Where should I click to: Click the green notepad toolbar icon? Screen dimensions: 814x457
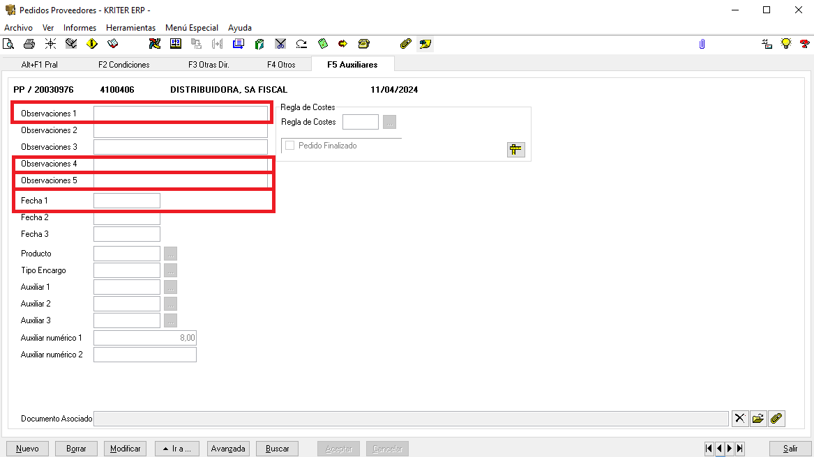point(322,44)
